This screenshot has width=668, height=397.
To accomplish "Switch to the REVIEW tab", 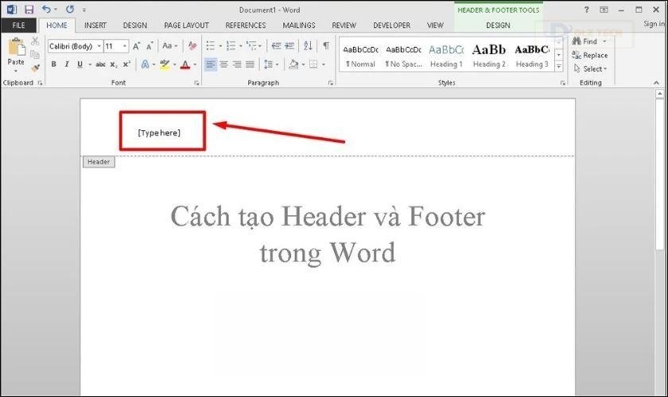I will pos(344,25).
